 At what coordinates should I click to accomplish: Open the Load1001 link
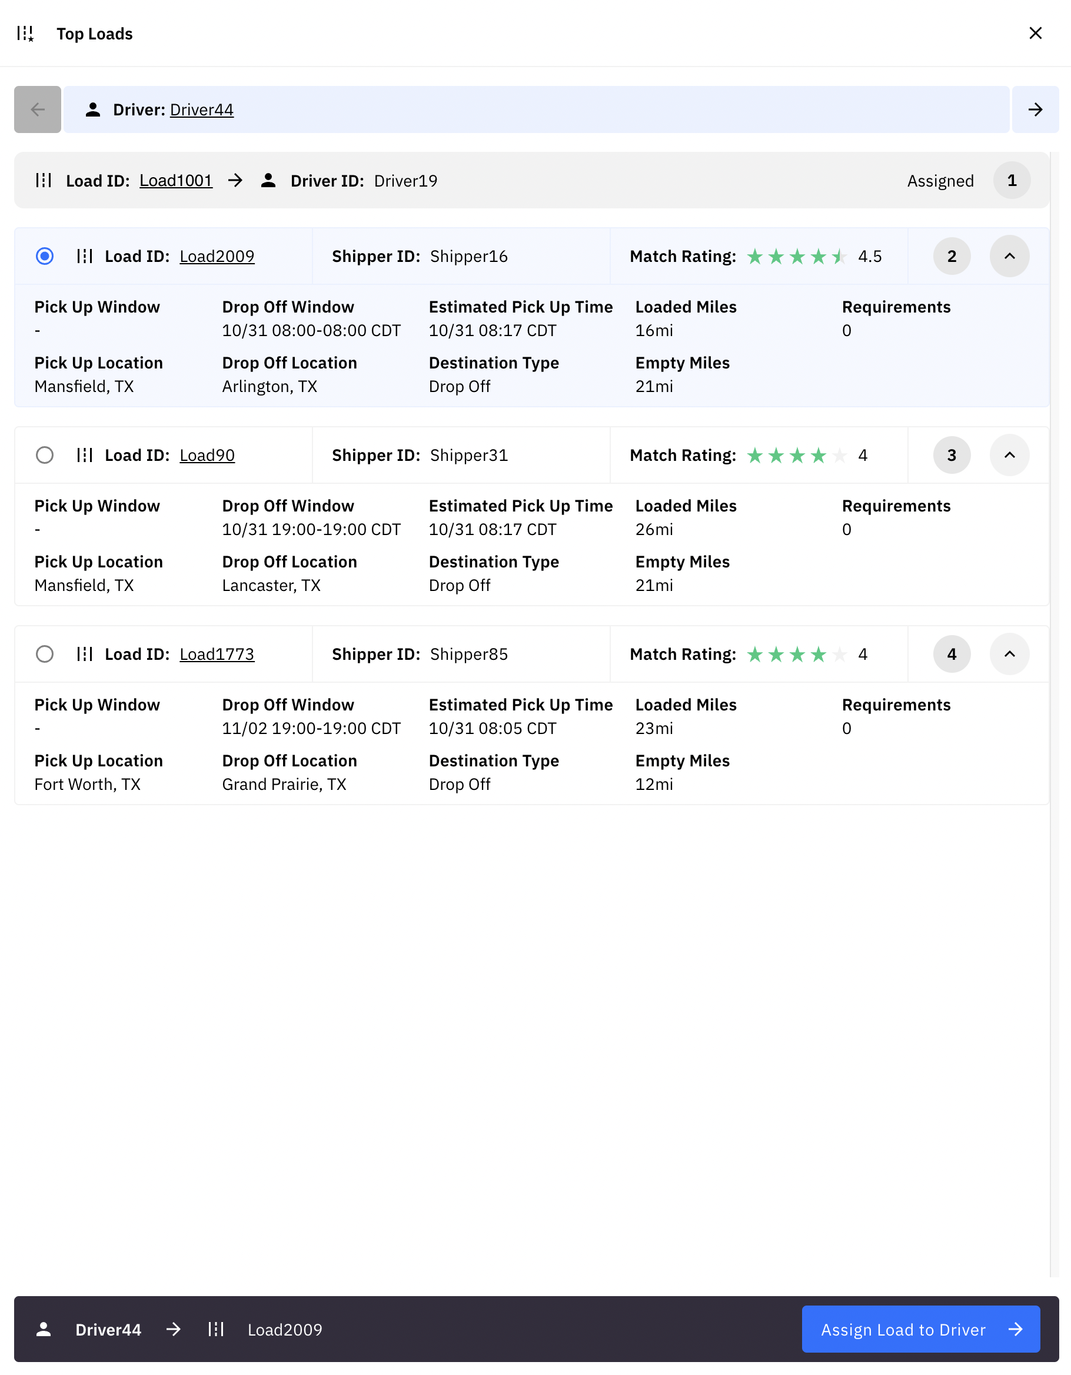(176, 180)
